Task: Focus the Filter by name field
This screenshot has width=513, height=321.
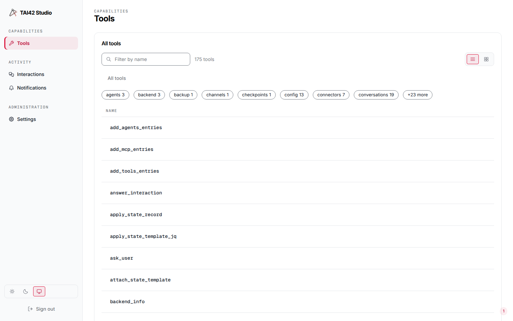Action: (146, 59)
